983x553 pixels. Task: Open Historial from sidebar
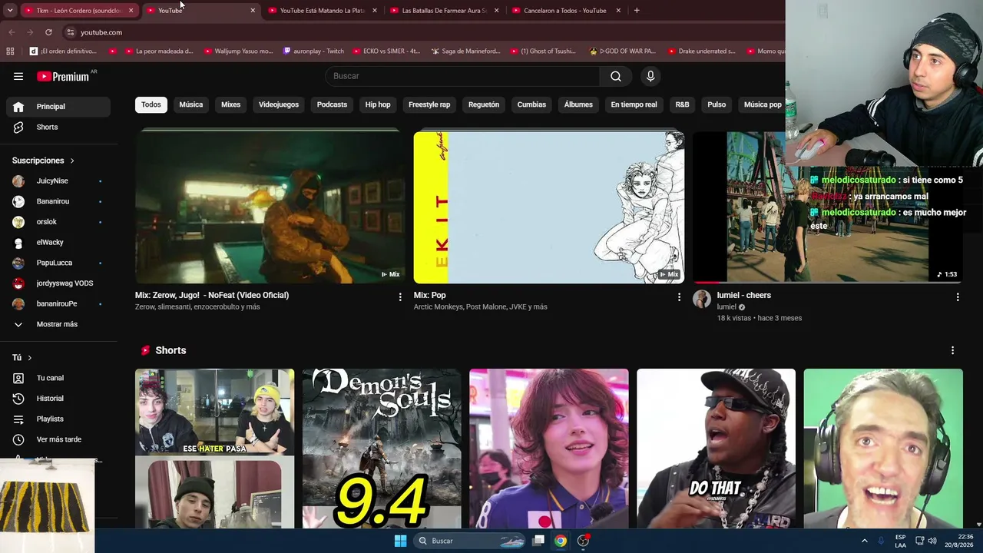pyautogui.click(x=58, y=399)
